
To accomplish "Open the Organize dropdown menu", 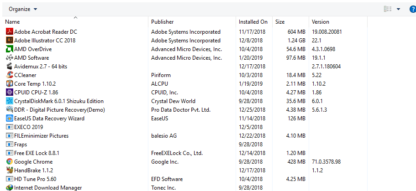I will 23,9.
